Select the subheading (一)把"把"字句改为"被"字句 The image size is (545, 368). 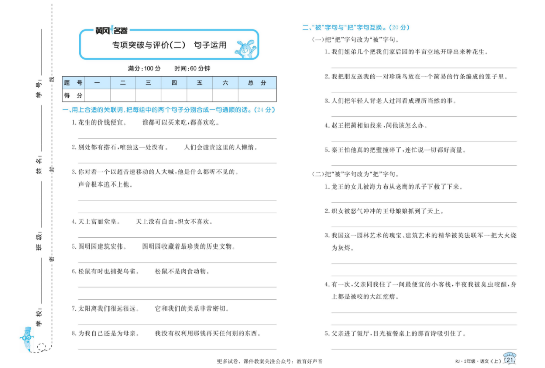(357, 40)
